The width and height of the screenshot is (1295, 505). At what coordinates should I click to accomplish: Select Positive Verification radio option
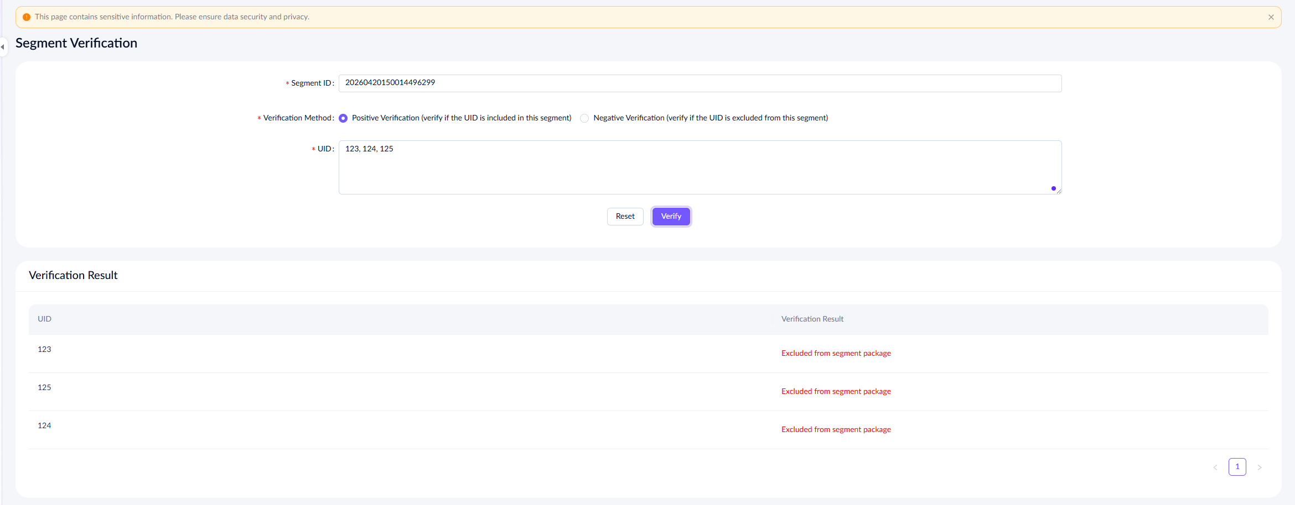[x=343, y=118]
